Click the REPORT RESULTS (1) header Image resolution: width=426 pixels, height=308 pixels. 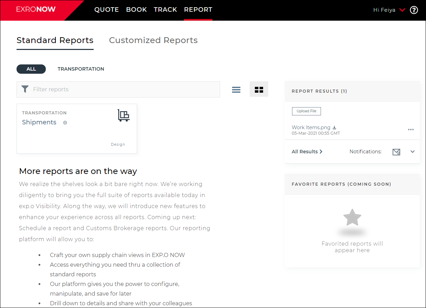(x=319, y=91)
